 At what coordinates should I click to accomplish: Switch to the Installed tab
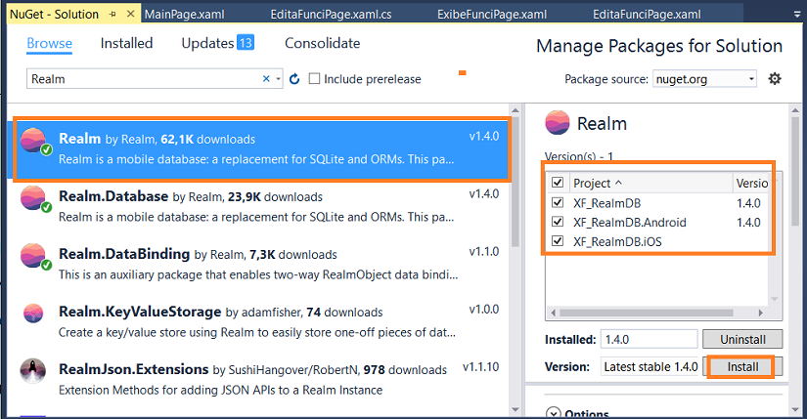pos(126,43)
